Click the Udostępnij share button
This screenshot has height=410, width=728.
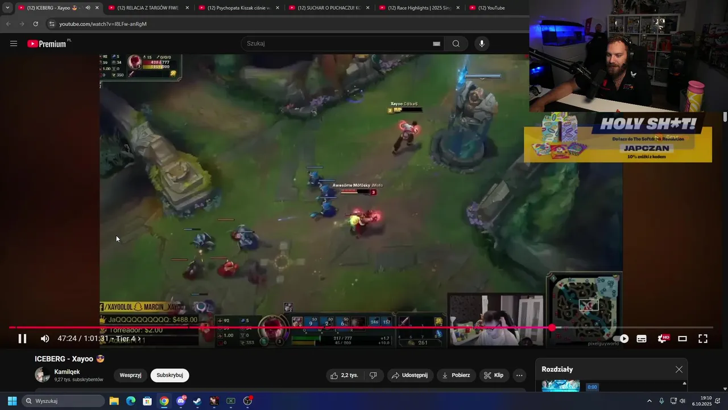point(410,375)
